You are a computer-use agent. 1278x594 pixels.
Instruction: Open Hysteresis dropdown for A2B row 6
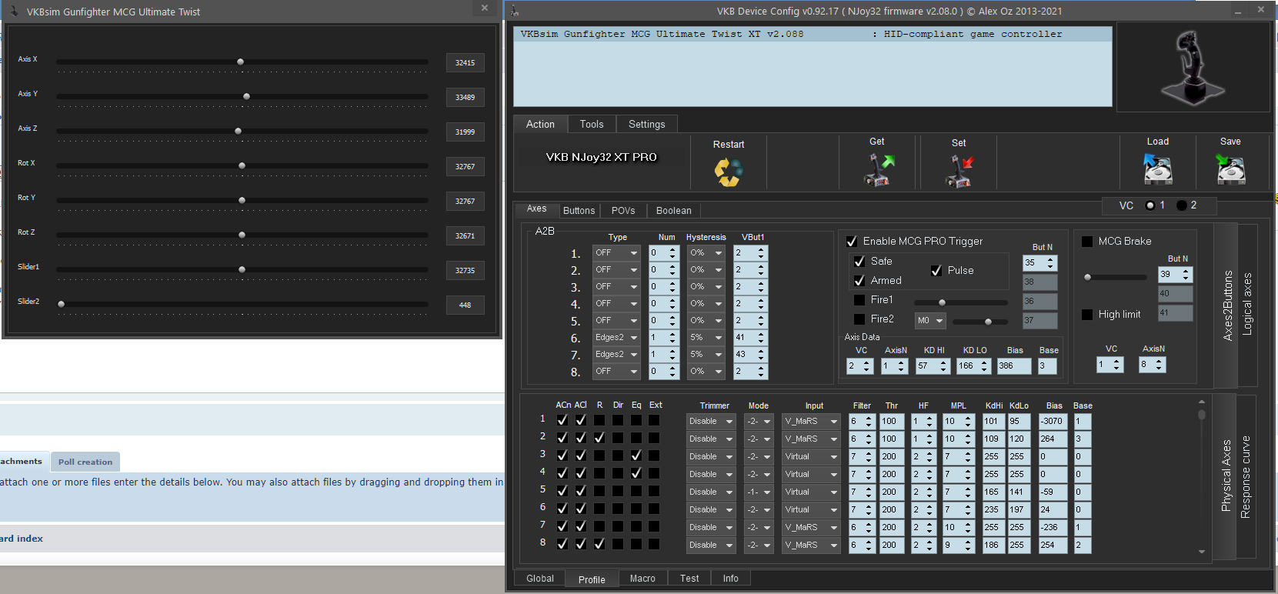click(x=706, y=338)
